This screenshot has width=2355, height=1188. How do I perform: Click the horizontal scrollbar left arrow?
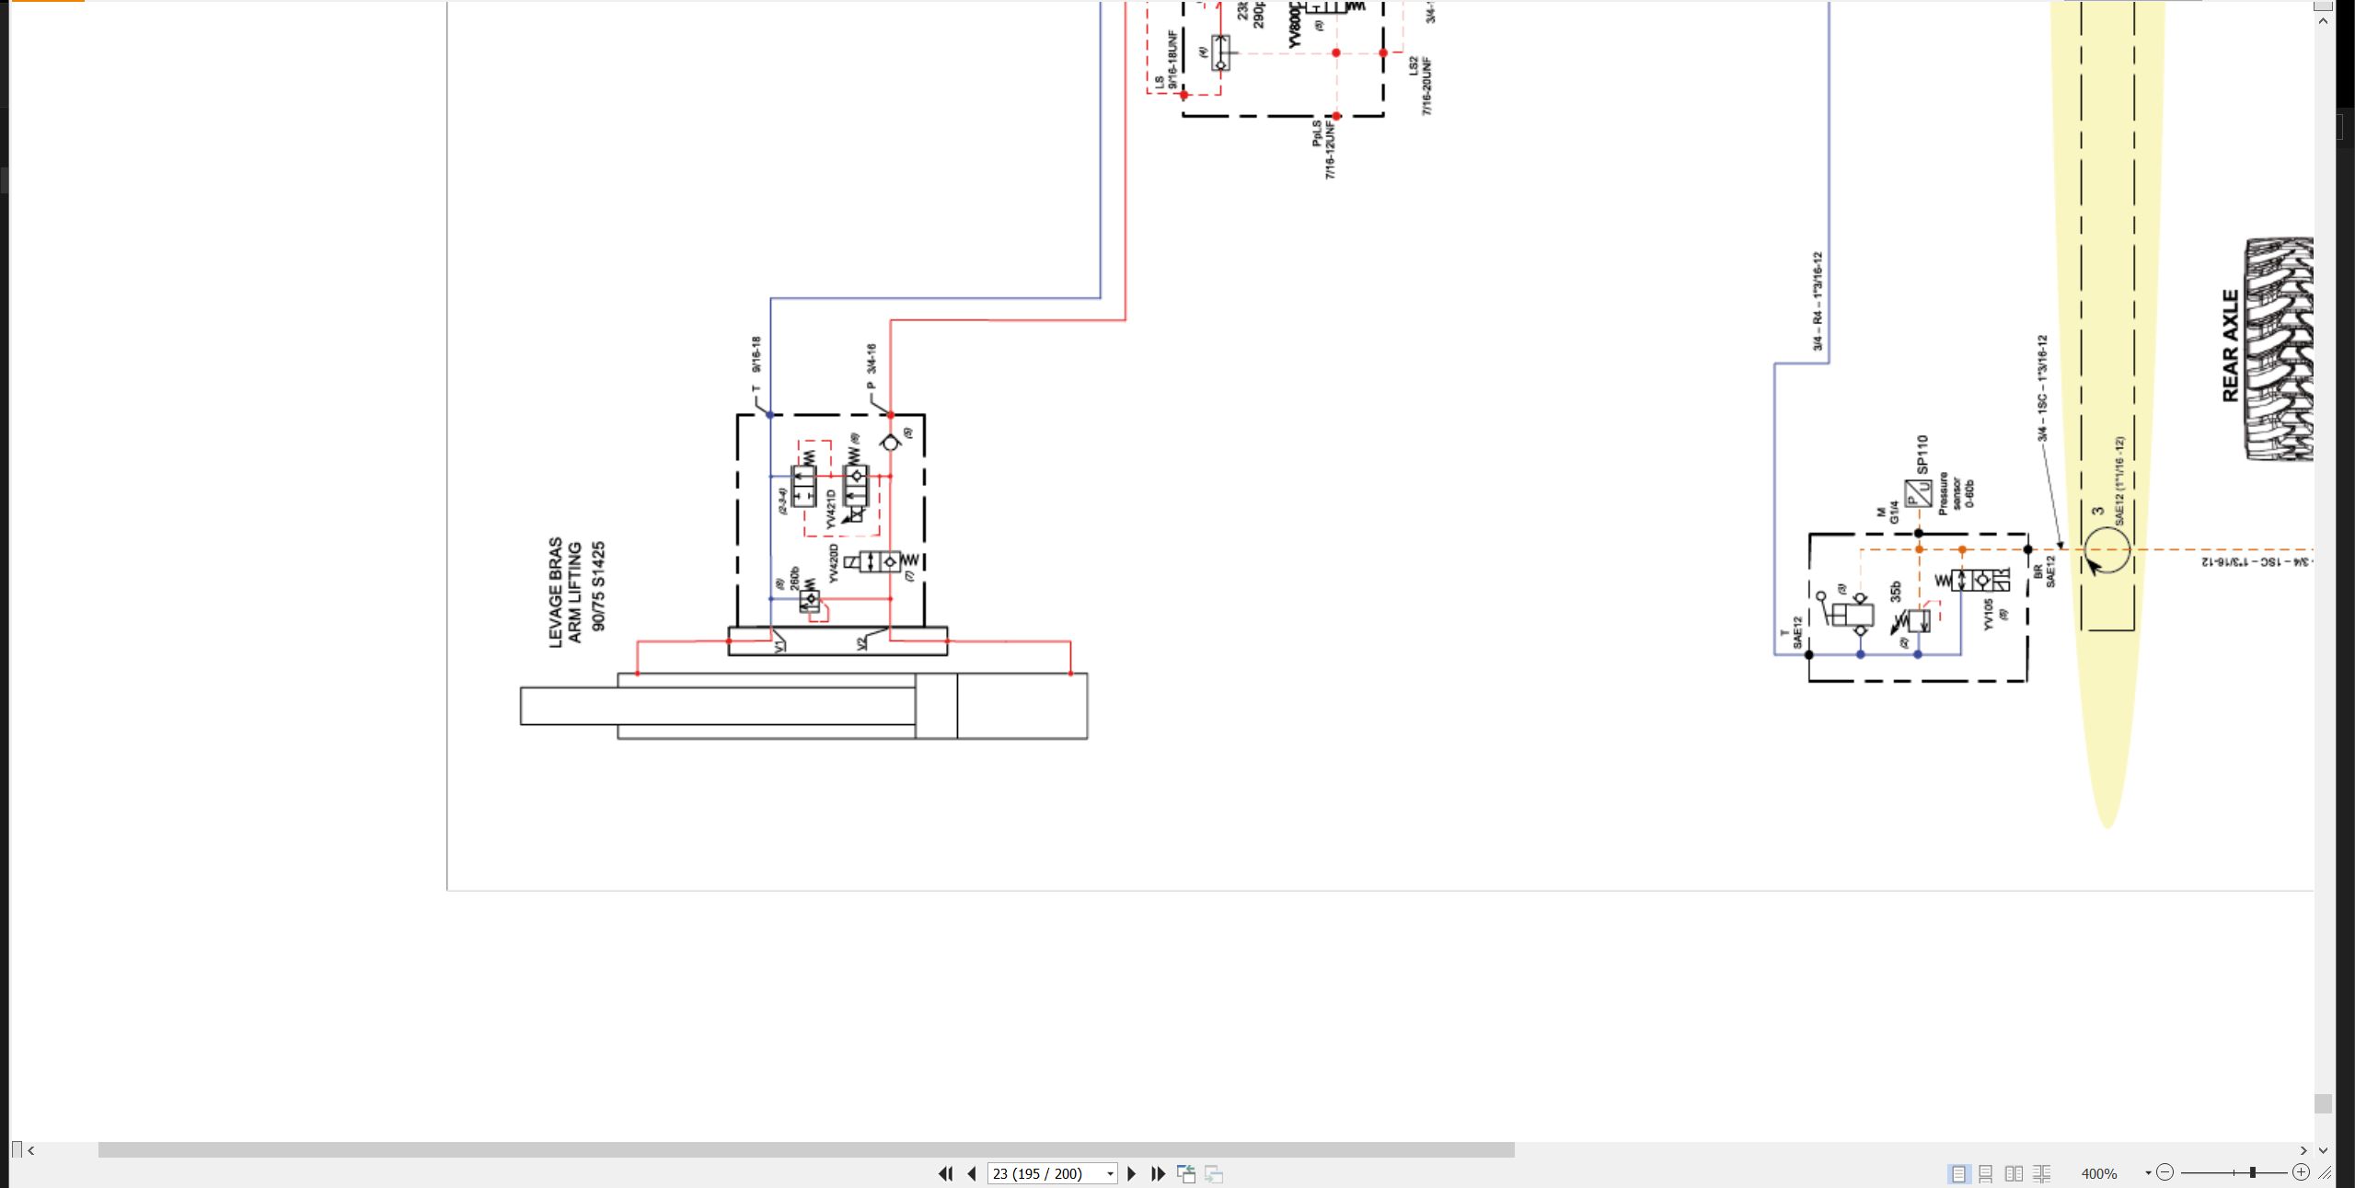pos(31,1150)
